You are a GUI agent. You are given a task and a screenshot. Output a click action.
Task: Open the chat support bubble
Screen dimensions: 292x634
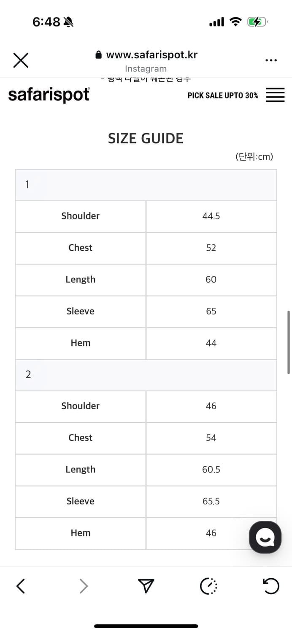click(265, 537)
